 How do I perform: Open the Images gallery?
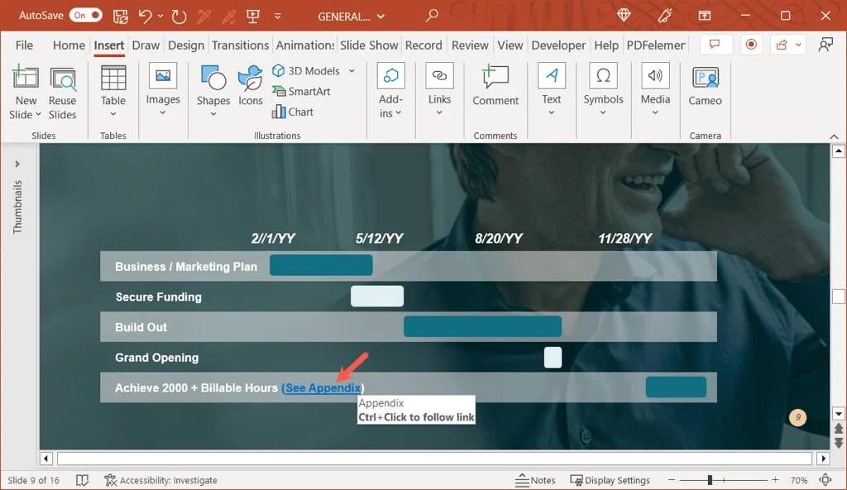coord(162,91)
